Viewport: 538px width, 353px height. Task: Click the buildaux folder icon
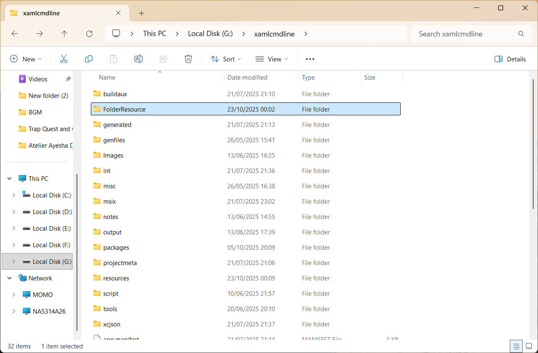(97, 94)
